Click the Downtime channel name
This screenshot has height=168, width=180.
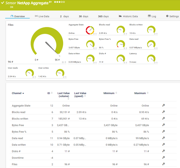click(x=18, y=158)
